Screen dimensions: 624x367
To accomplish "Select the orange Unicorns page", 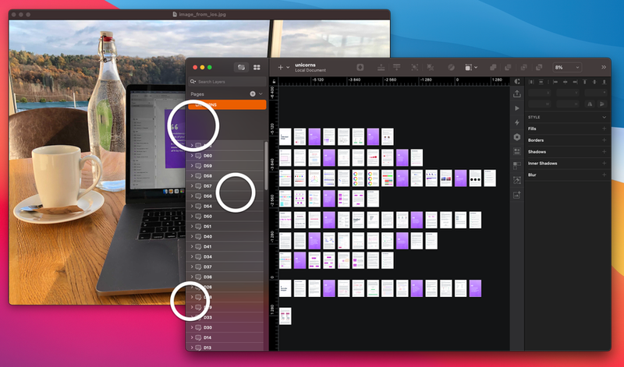I will [x=227, y=104].
